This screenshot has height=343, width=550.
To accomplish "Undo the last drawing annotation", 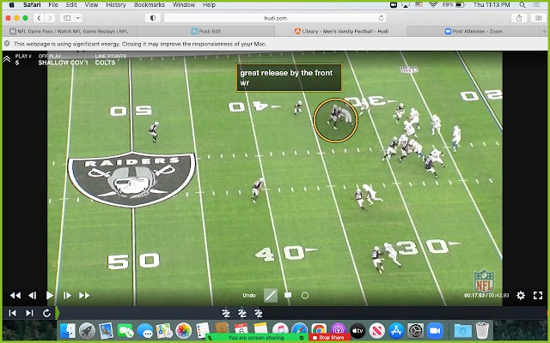I will (249, 295).
